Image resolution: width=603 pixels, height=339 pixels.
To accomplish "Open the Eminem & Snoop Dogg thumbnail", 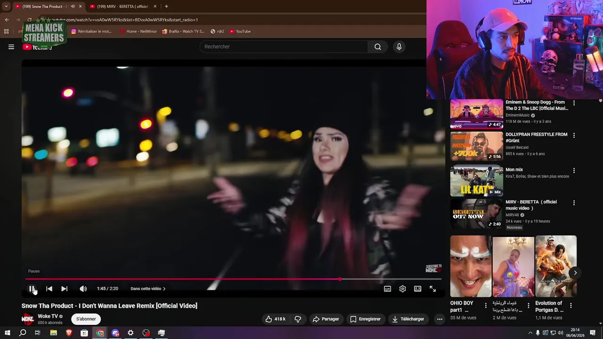I will click(476, 114).
